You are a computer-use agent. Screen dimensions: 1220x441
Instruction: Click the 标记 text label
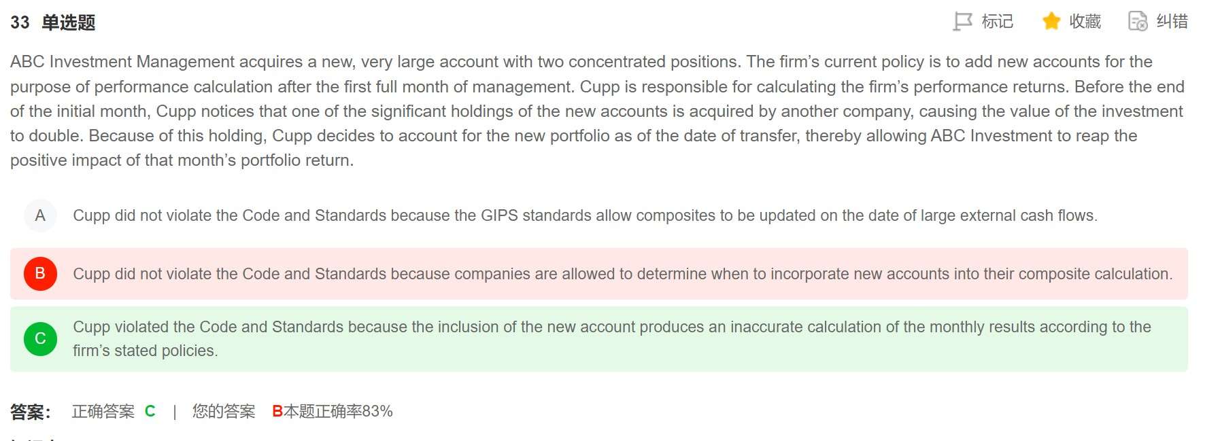pos(997,22)
